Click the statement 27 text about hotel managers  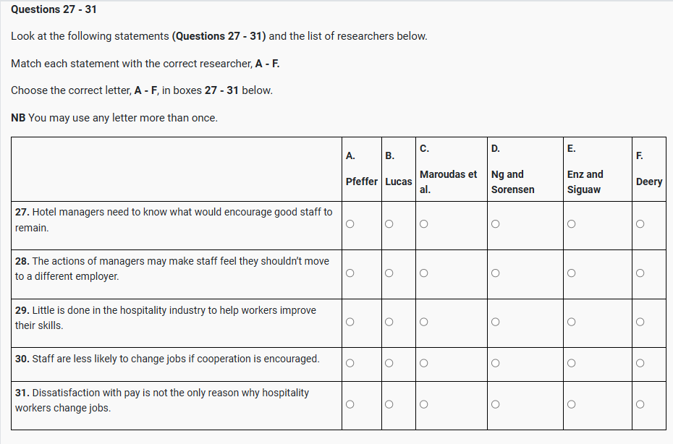tap(174, 220)
